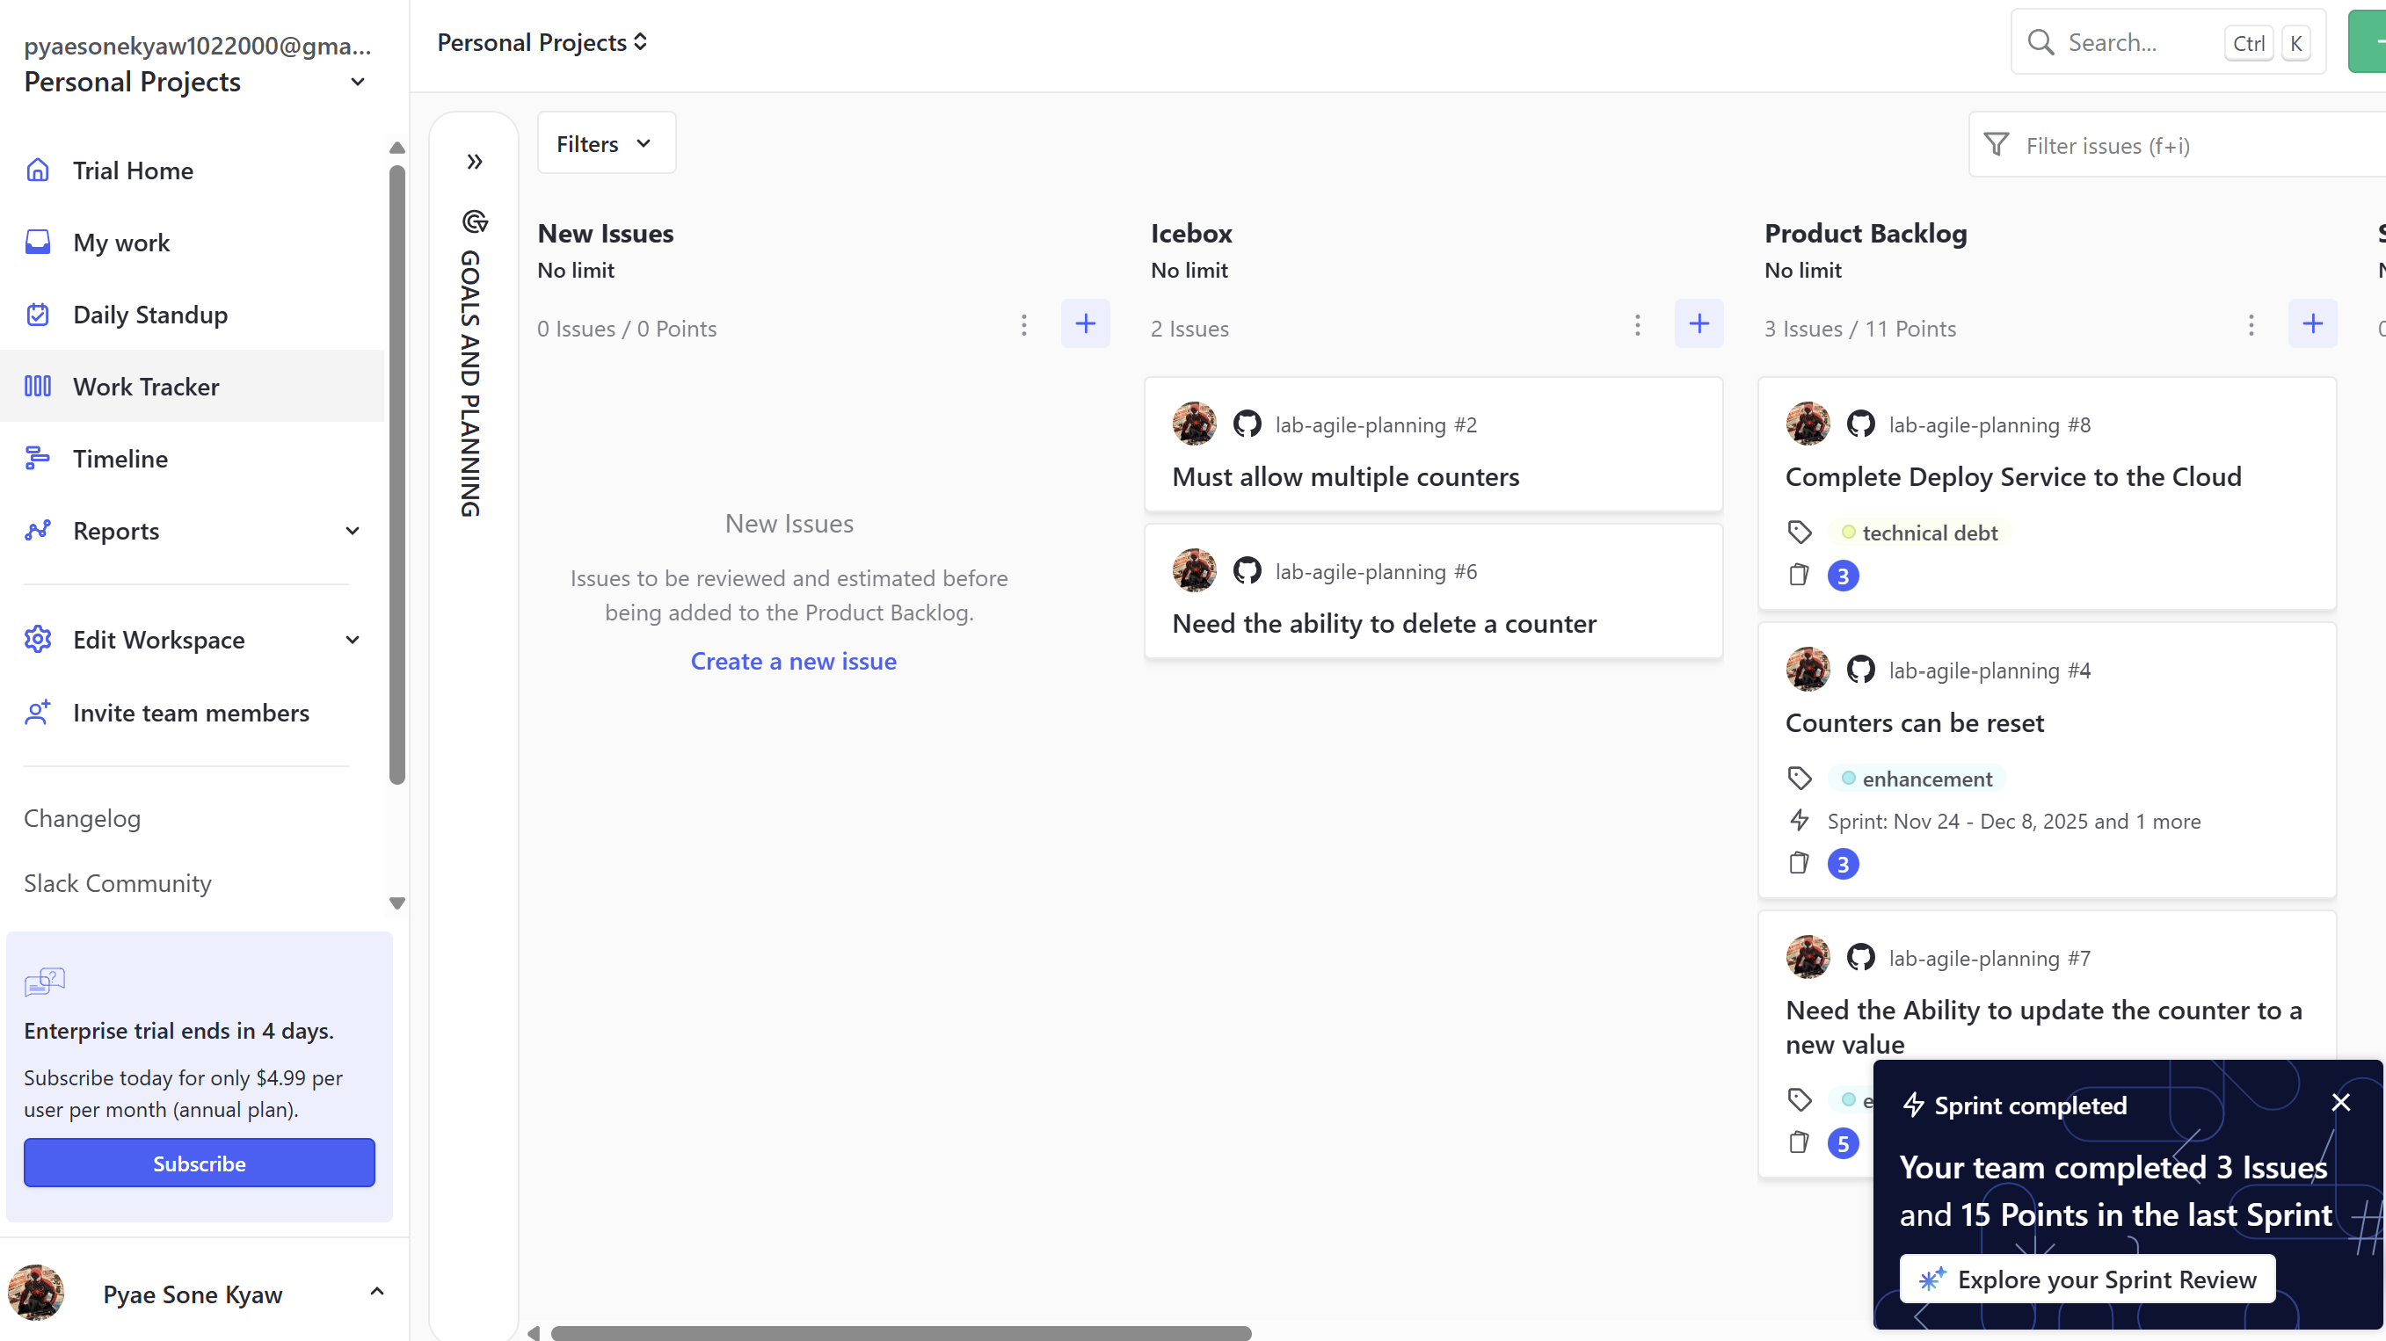Collapse the sidebar using the double-chevron
2386x1341 pixels.
click(x=474, y=160)
